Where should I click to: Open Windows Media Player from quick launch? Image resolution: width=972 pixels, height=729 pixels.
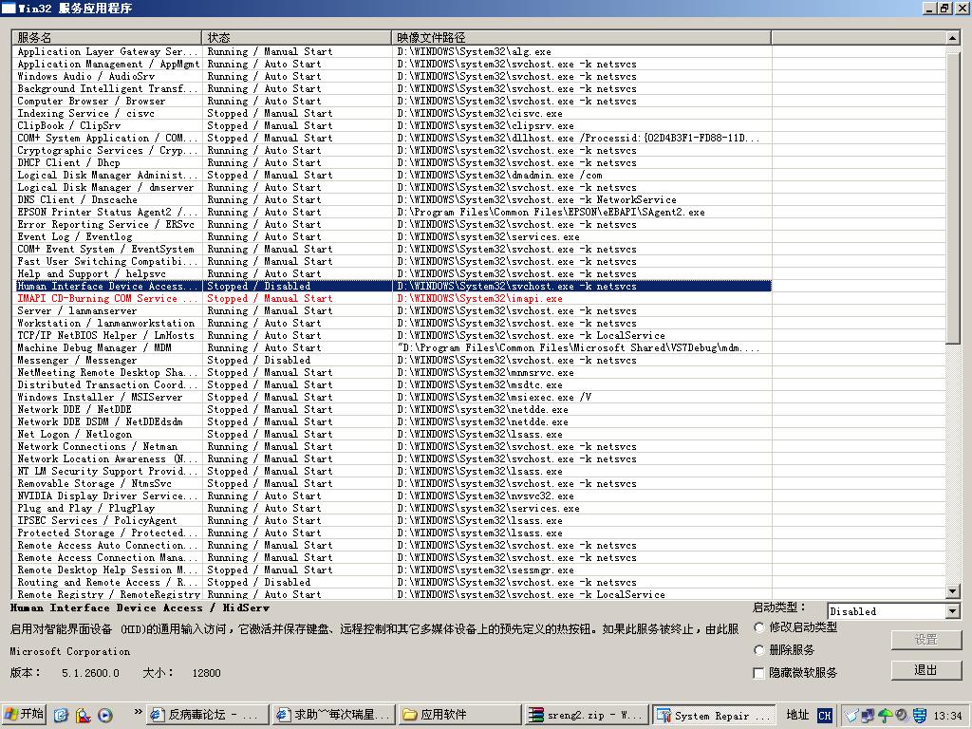(105, 715)
